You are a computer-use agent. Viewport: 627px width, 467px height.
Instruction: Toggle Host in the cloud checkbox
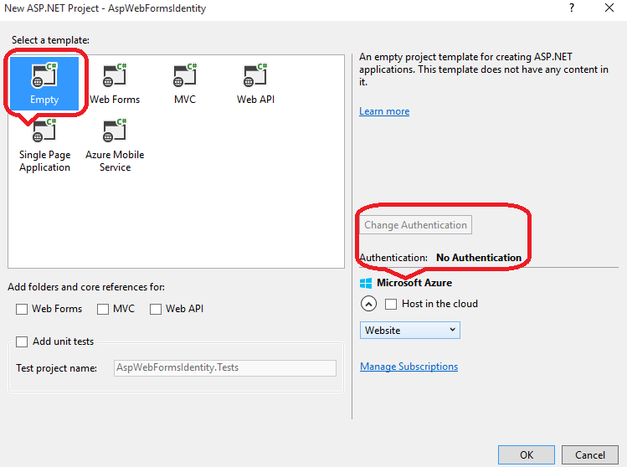(x=391, y=304)
